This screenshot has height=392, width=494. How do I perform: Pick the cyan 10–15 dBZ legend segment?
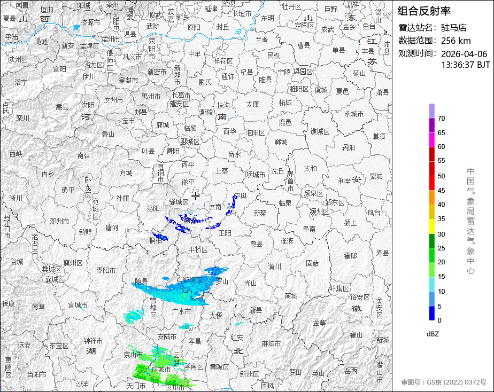click(431, 285)
